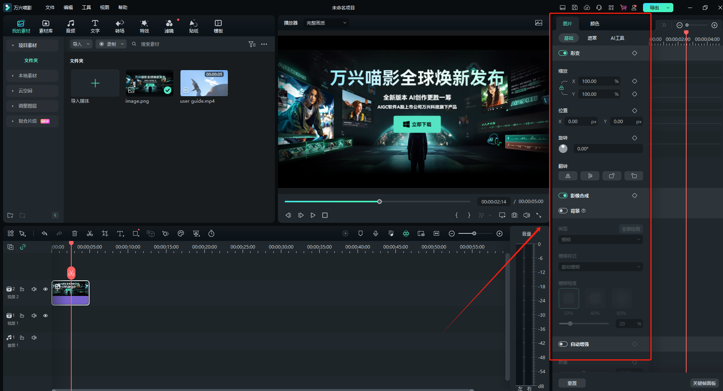Click the rotation dial knob

(563, 149)
